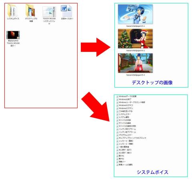This screenshot has height=181, width=192.
Task: Select the 元に戻す (縮小) file
Action: (x=124, y=153)
